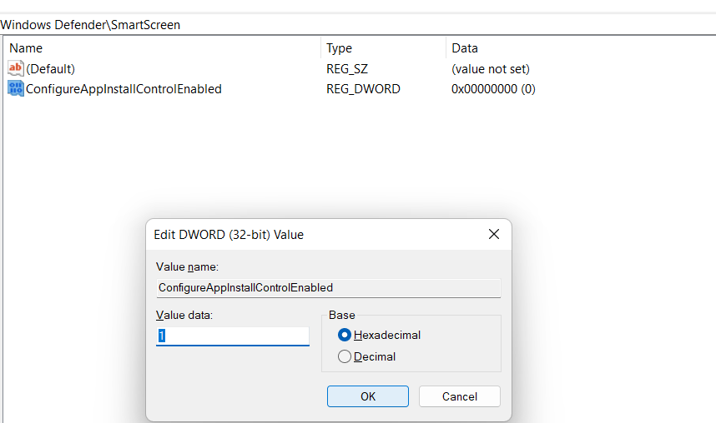Click the registry address bar path
716x423 pixels.
tap(90, 25)
